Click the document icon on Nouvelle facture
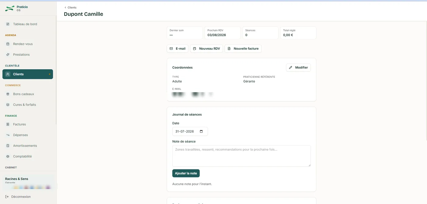 tap(229, 48)
